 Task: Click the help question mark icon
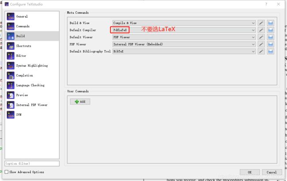(266, 4)
